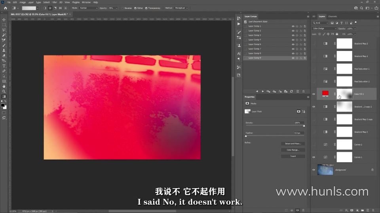The image size is (380, 213).
Task: Open the blend mode dropdown (Color Dodge)
Action: [x=324, y=28]
